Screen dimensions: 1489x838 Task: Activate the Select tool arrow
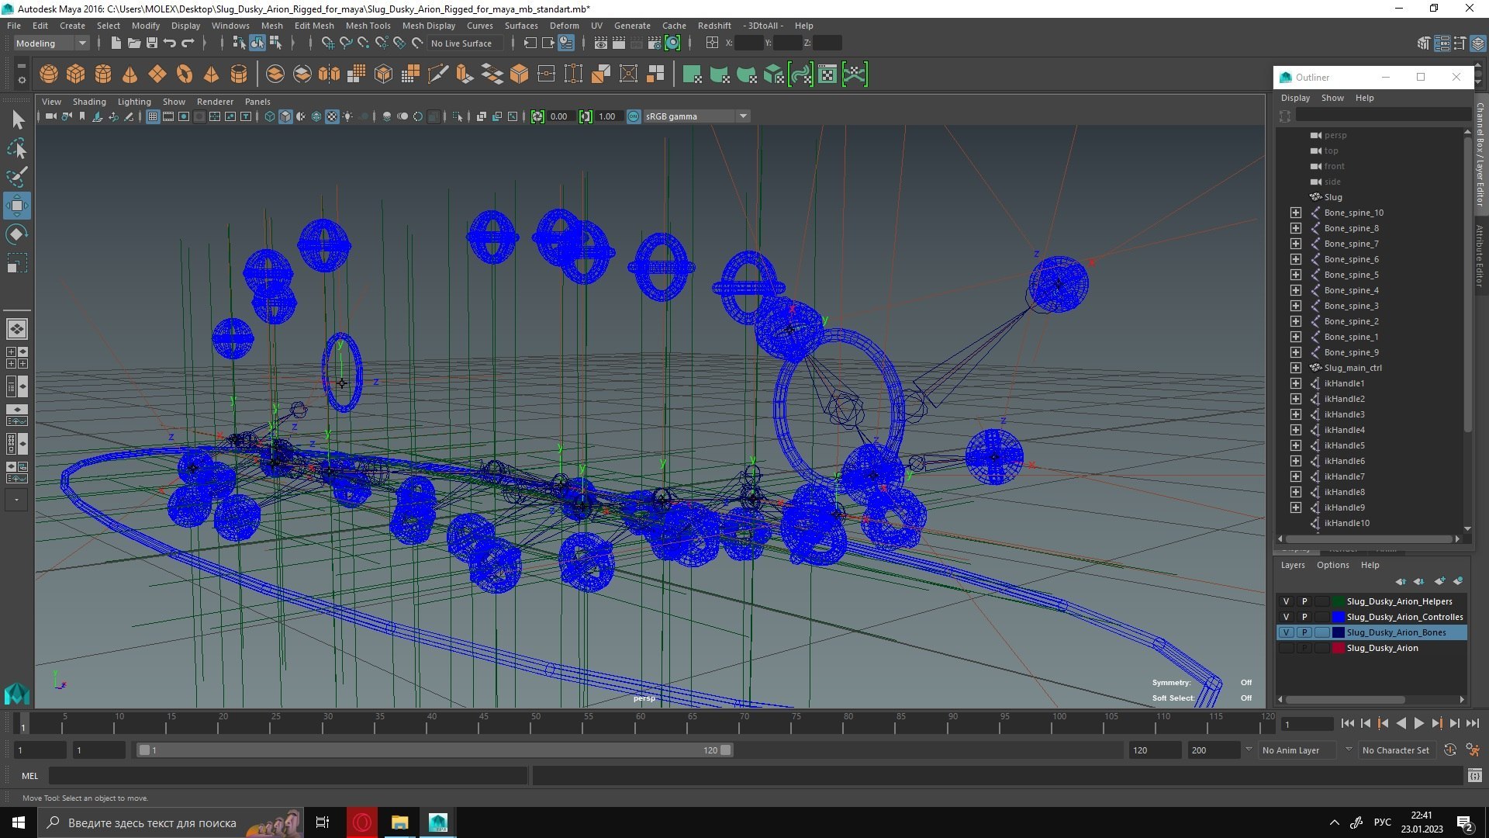point(17,119)
